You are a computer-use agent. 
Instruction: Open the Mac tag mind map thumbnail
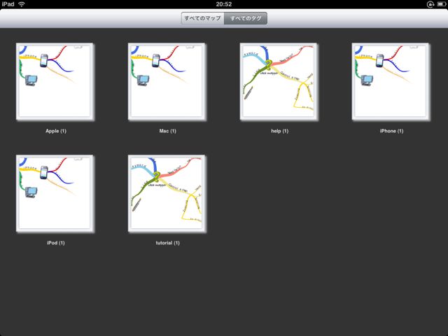point(167,82)
